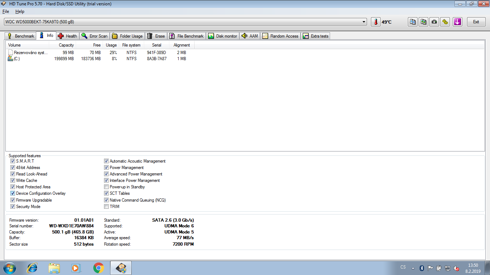This screenshot has height=275, width=490.
Task: Toggle the Host Protected Area checkbox
Action: 13,187
